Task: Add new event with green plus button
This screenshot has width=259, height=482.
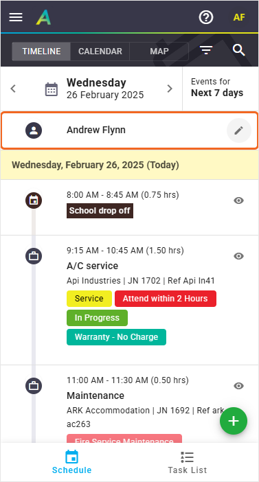Action: pyautogui.click(x=234, y=421)
